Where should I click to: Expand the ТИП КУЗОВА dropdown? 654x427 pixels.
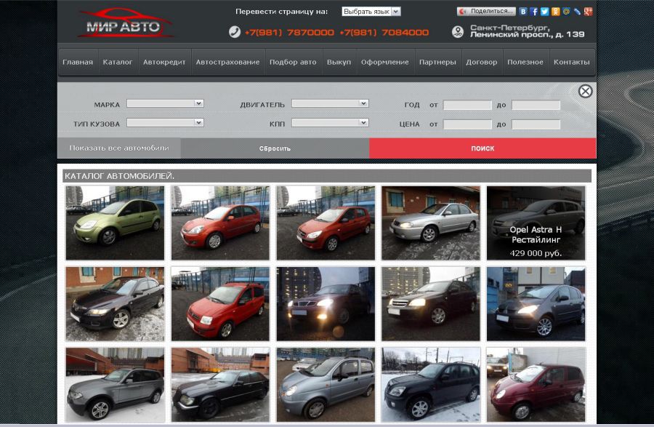[x=165, y=122]
